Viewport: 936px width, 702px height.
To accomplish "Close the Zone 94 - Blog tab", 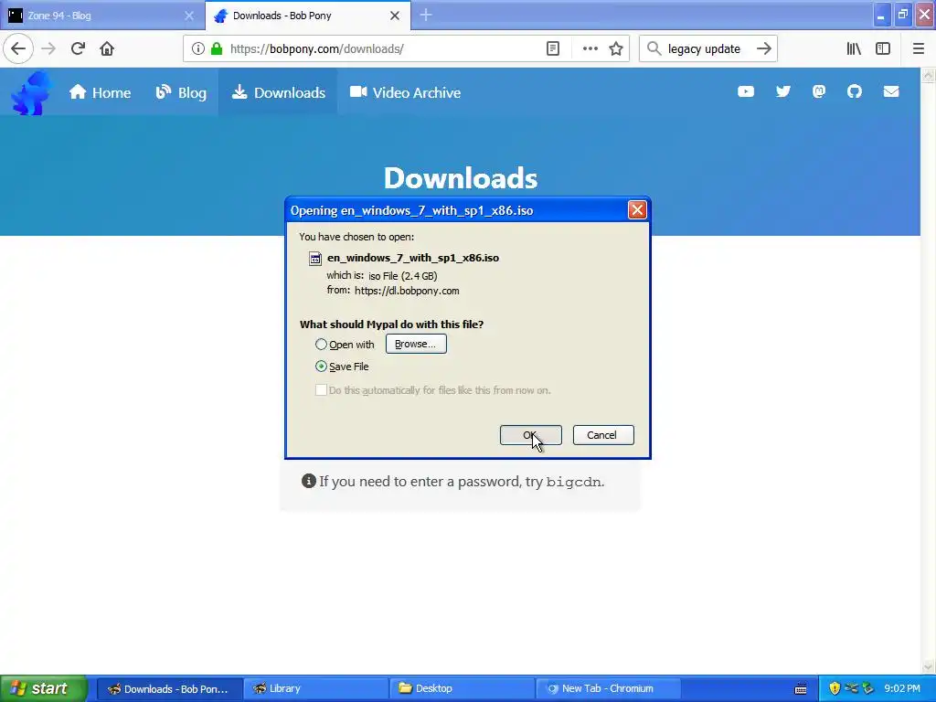I will (x=189, y=16).
